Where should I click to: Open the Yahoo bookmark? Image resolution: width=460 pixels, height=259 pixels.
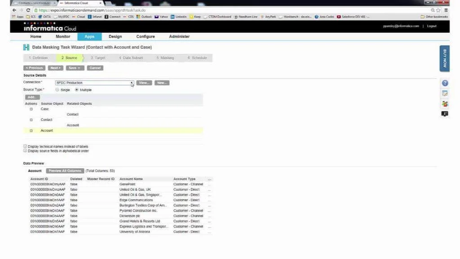pyautogui.click(x=161, y=17)
